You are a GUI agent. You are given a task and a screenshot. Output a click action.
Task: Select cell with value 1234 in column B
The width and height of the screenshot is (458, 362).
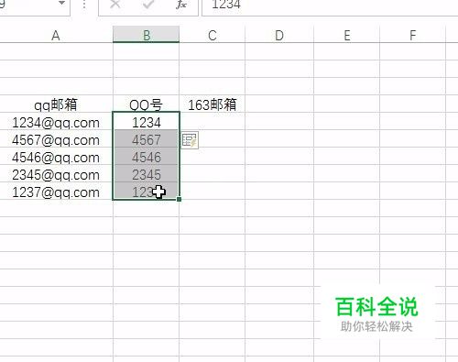pyautogui.click(x=147, y=122)
